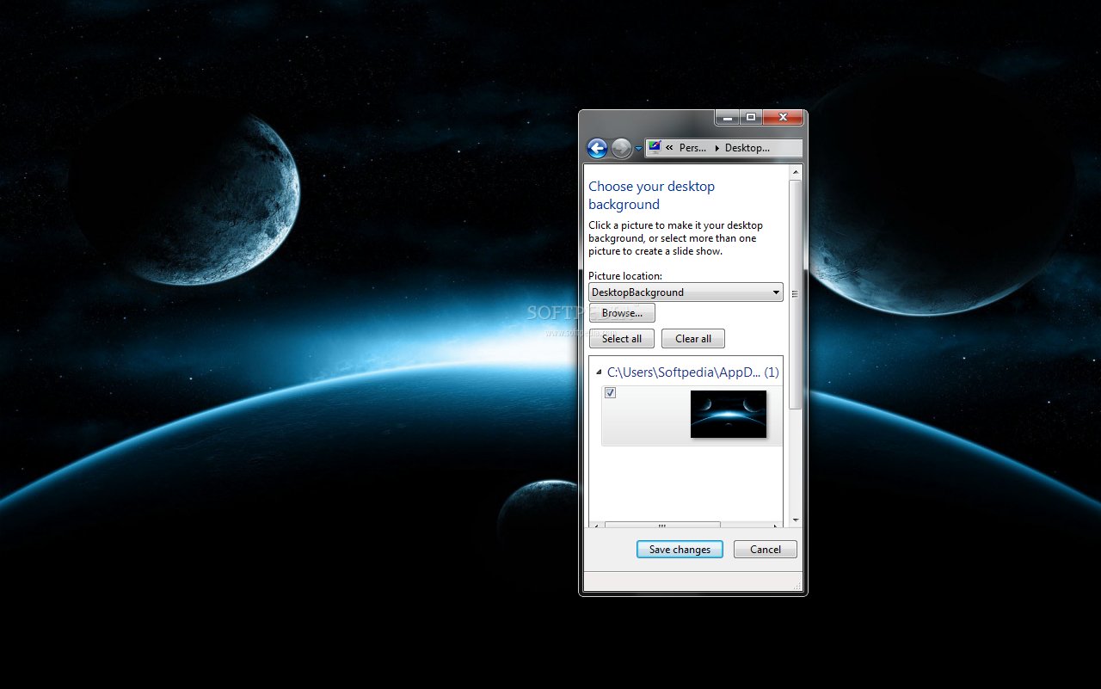Viewport: 1101px width, 689px height.
Task: Click the Clear all button
Action: 693,339
